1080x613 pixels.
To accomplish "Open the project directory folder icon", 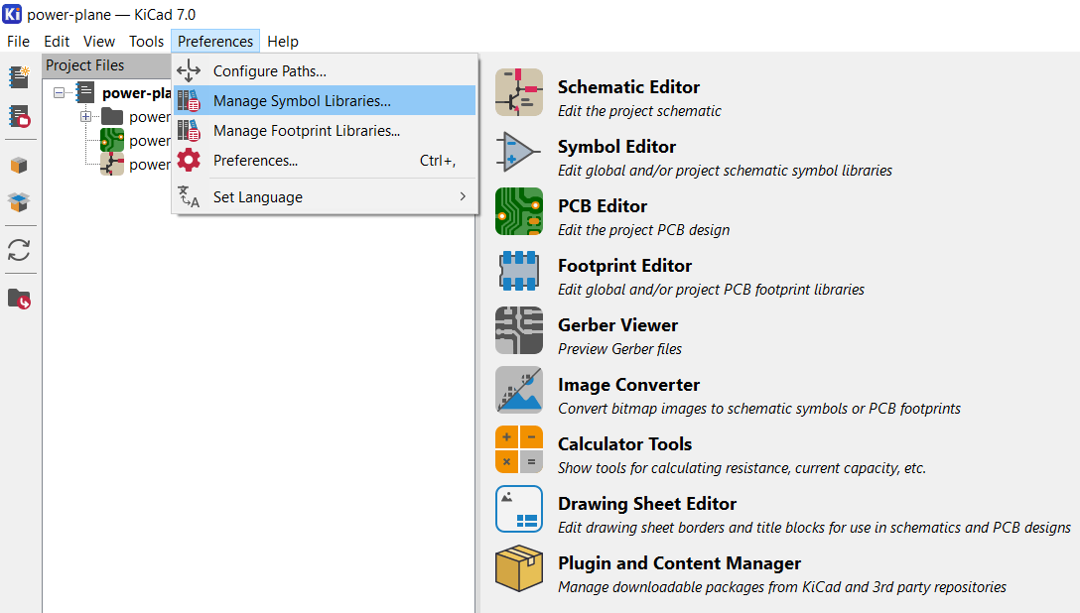I will [x=19, y=299].
